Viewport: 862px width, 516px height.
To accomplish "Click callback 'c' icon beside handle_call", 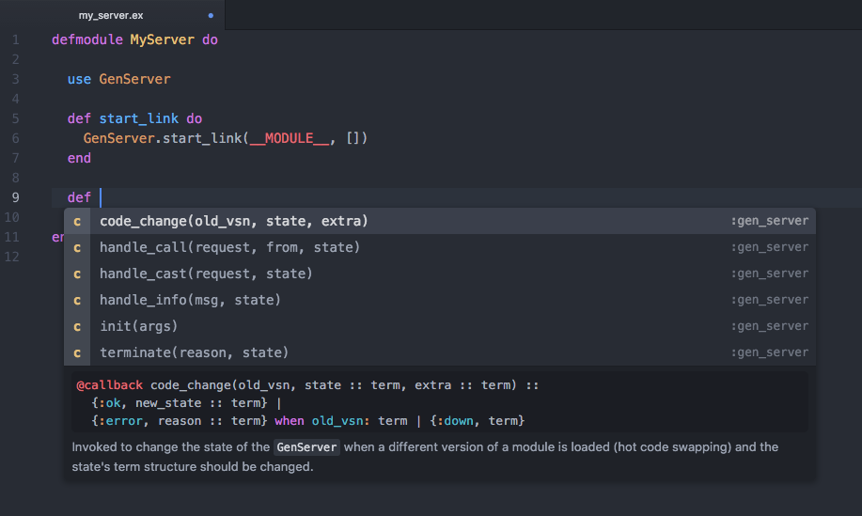I will (x=77, y=247).
